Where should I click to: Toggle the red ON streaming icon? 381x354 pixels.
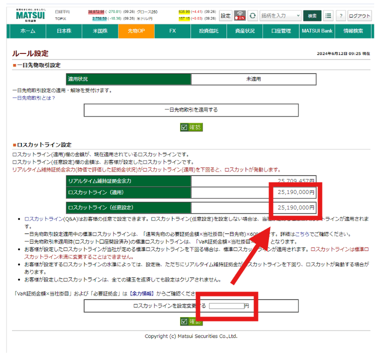click(x=240, y=15)
